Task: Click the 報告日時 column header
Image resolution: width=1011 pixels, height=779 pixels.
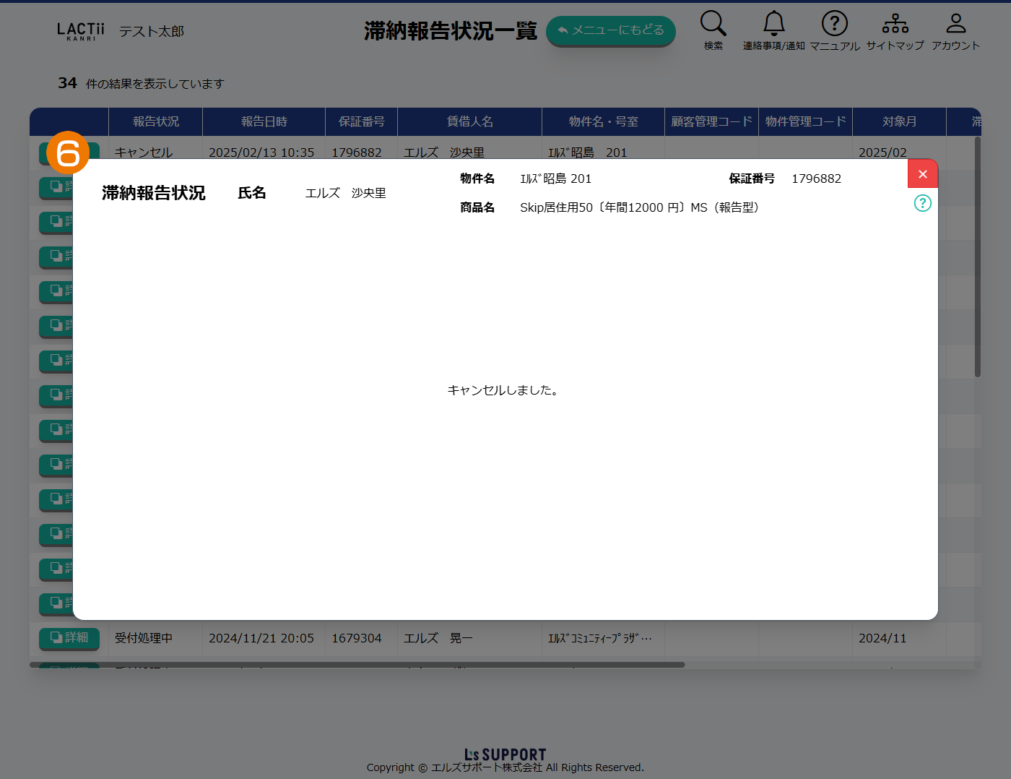Action: click(264, 121)
